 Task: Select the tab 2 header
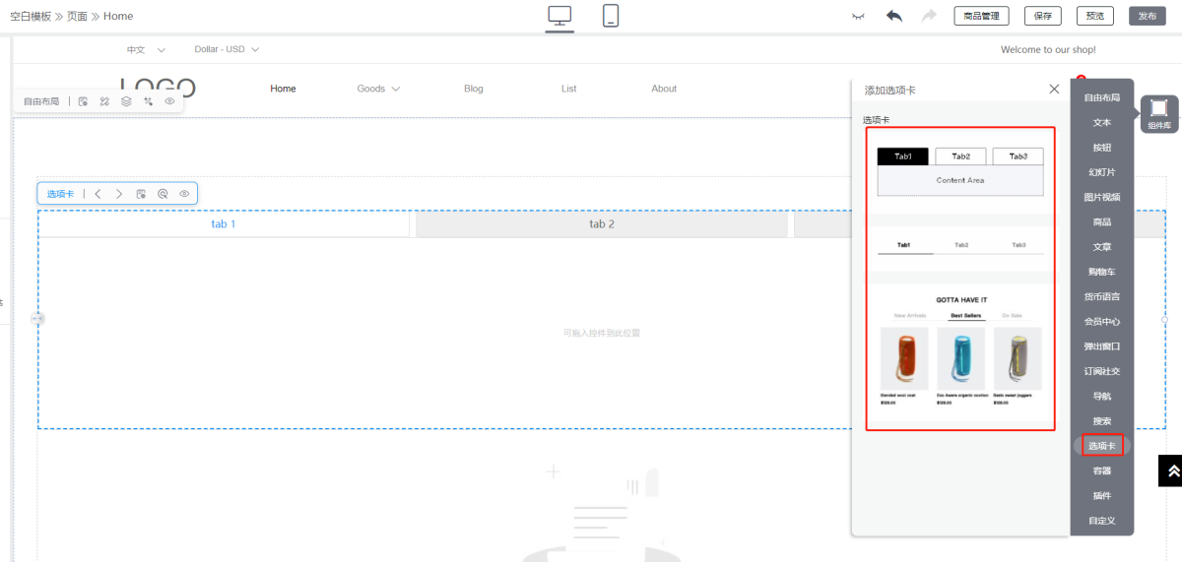coord(601,224)
